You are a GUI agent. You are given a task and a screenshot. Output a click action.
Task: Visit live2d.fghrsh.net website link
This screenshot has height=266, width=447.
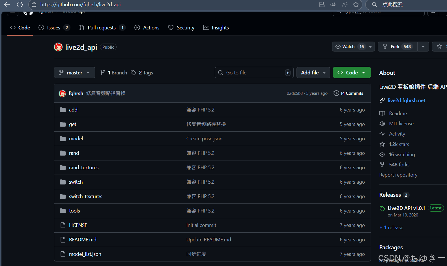point(406,100)
